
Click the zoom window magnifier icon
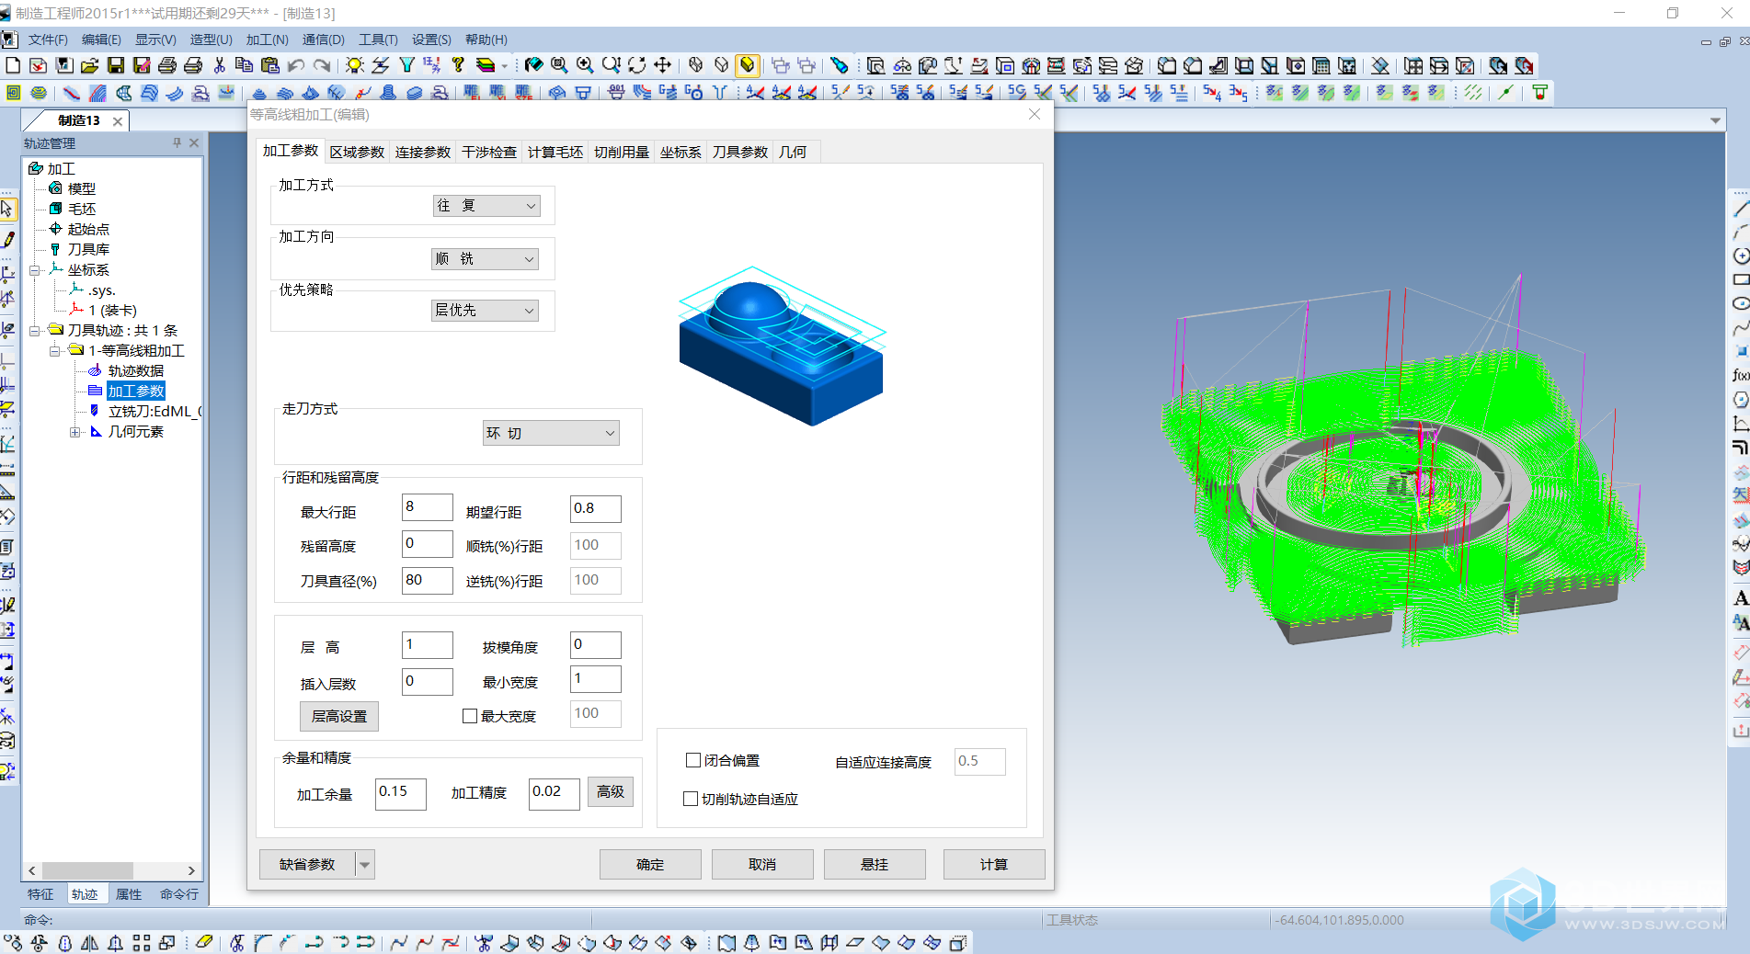559,65
